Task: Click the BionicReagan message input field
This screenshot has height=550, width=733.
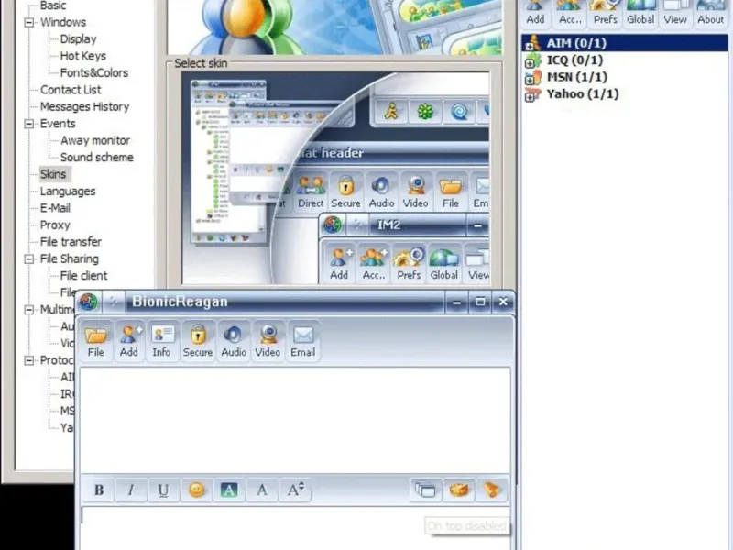Action: [x=295, y=528]
